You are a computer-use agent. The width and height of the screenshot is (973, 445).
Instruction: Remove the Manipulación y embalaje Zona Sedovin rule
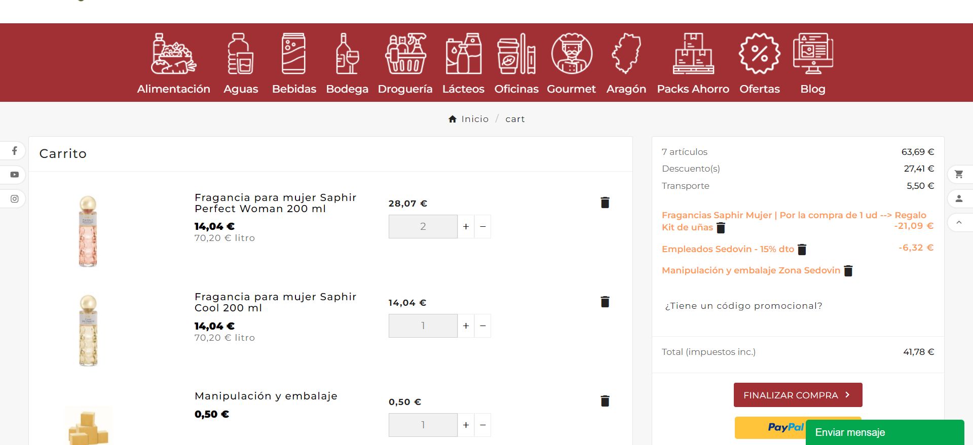tap(848, 271)
